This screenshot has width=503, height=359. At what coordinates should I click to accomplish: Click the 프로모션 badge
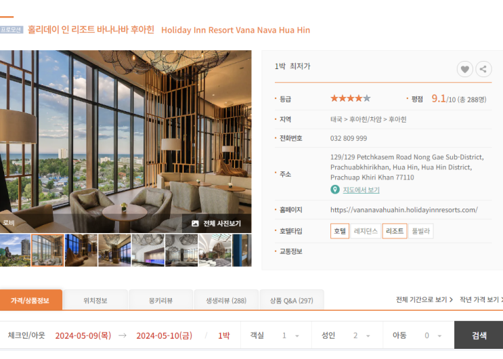coord(12,30)
